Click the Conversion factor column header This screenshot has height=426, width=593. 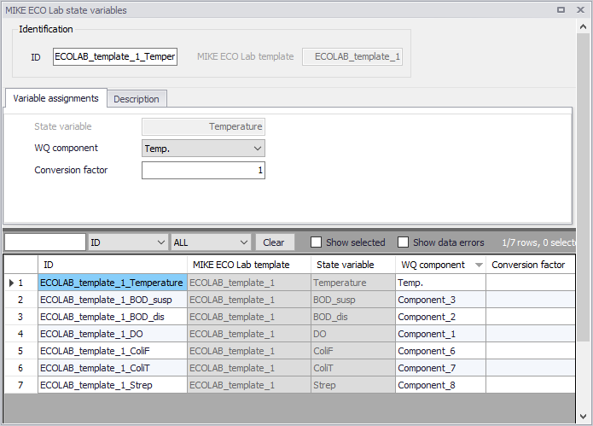[x=531, y=265]
